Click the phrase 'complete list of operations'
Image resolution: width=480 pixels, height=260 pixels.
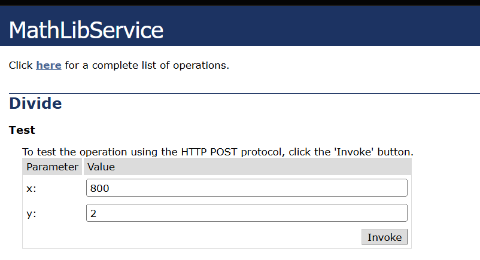point(160,65)
